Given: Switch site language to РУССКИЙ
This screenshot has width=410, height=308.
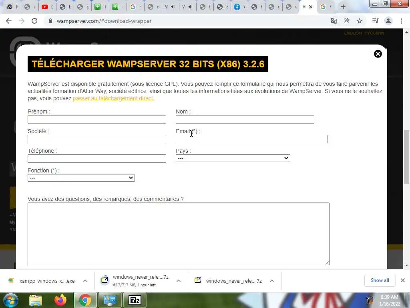Looking at the screenshot, I should pyautogui.click(x=374, y=33).
